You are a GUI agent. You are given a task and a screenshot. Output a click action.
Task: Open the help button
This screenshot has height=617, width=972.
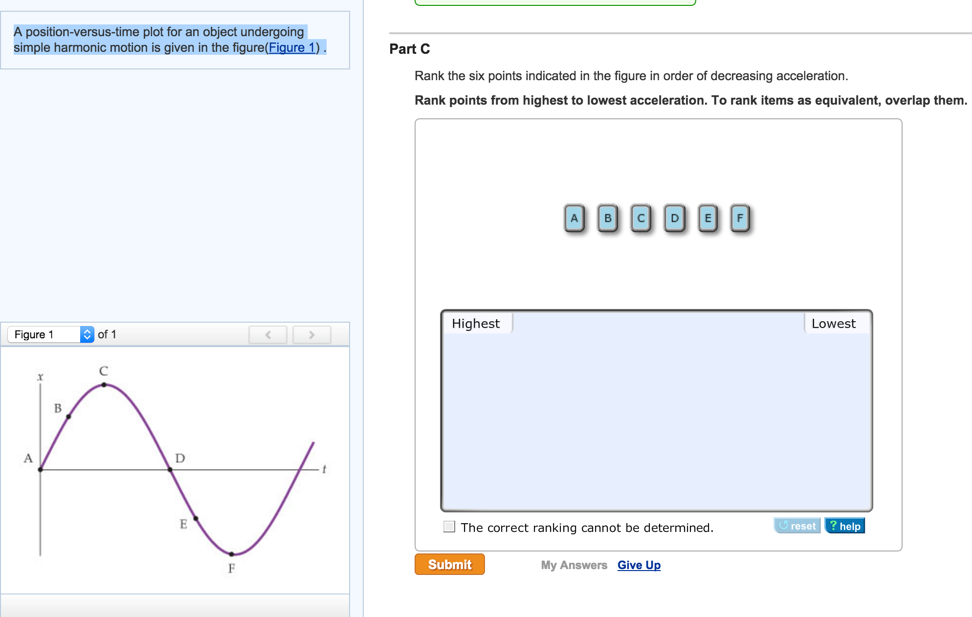point(844,526)
